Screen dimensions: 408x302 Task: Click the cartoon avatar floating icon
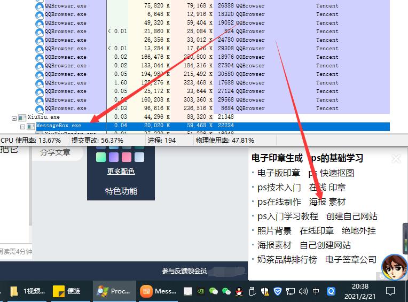[x=394, y=267]
